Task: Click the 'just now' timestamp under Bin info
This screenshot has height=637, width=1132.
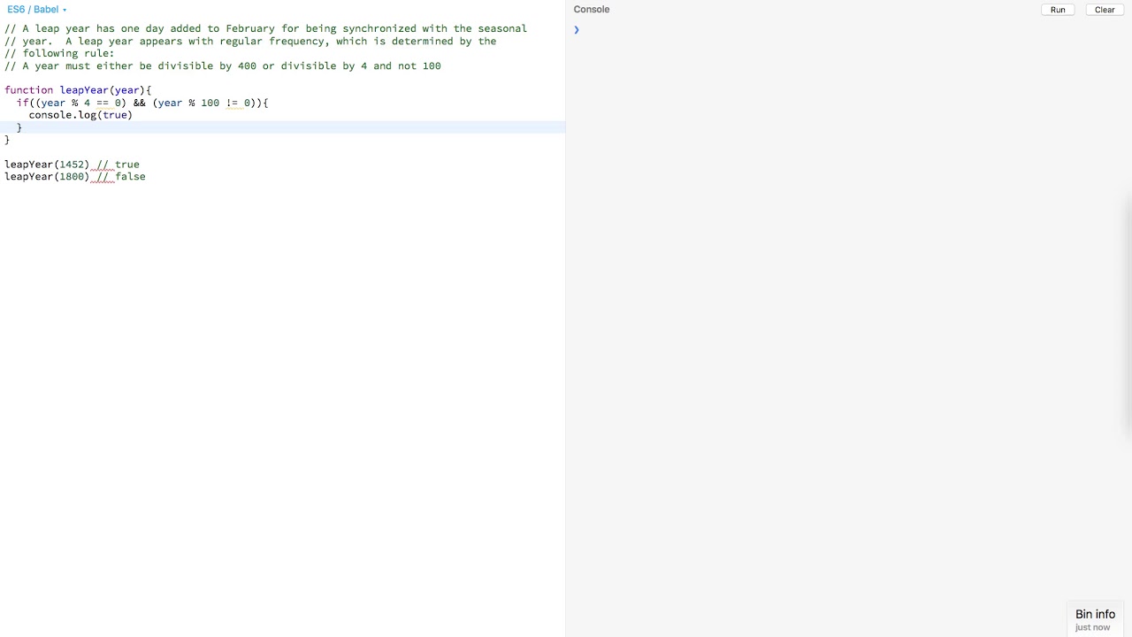Action: [x=1092, y=627]
